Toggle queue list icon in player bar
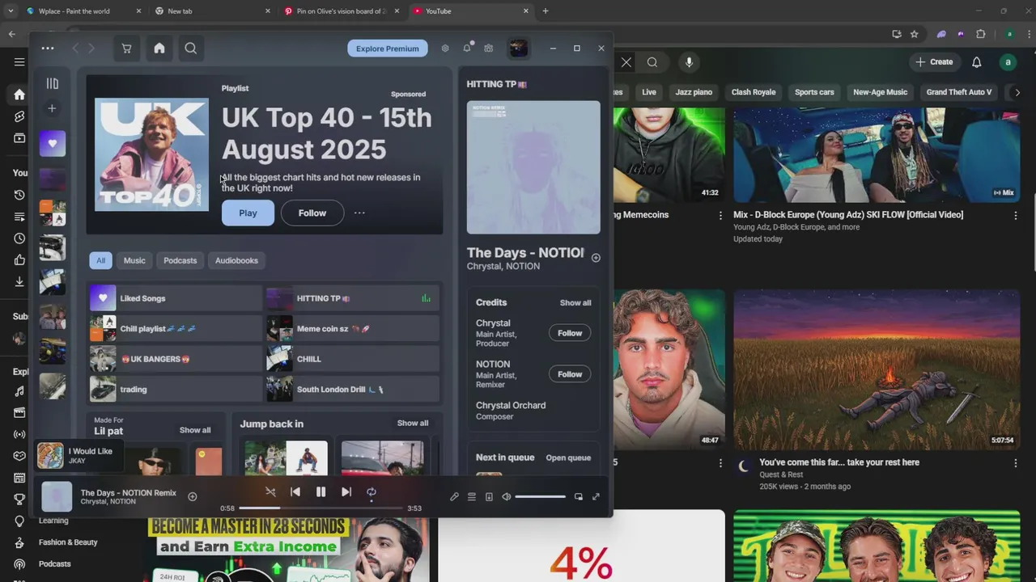1036x582 pixels. click(471, 496)
